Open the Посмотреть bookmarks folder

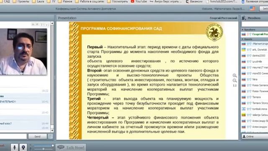pos(117,2)
